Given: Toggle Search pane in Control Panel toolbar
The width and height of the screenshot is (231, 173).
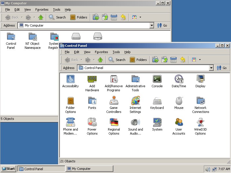Looking at the screenshot, I should (117, 60).
